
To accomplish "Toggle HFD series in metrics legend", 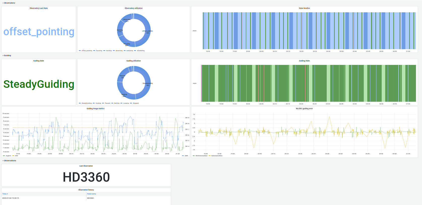I will 16,156.
